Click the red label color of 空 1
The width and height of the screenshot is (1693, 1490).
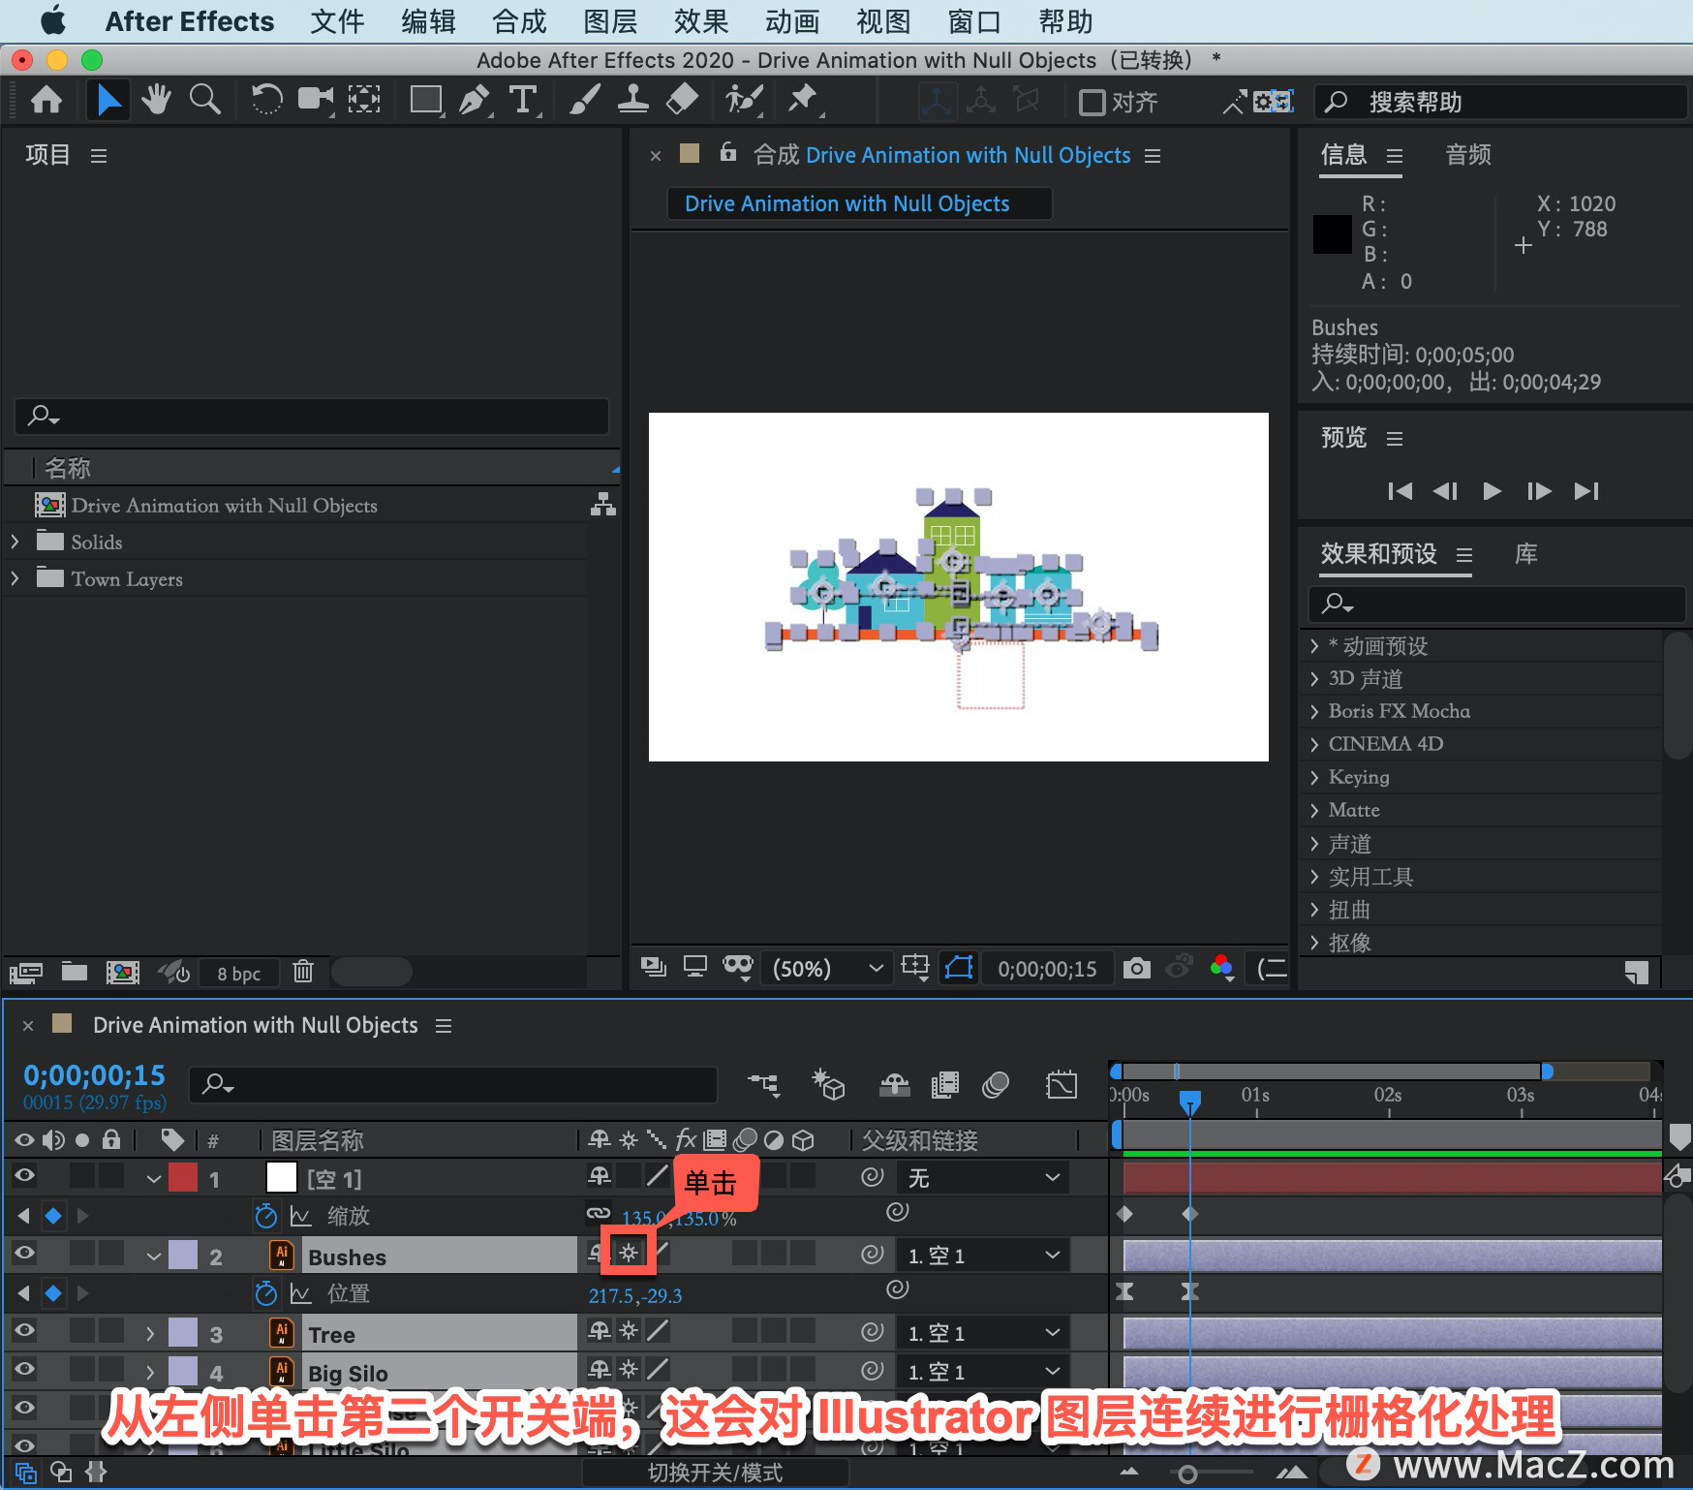click(x=183, y=1178)
